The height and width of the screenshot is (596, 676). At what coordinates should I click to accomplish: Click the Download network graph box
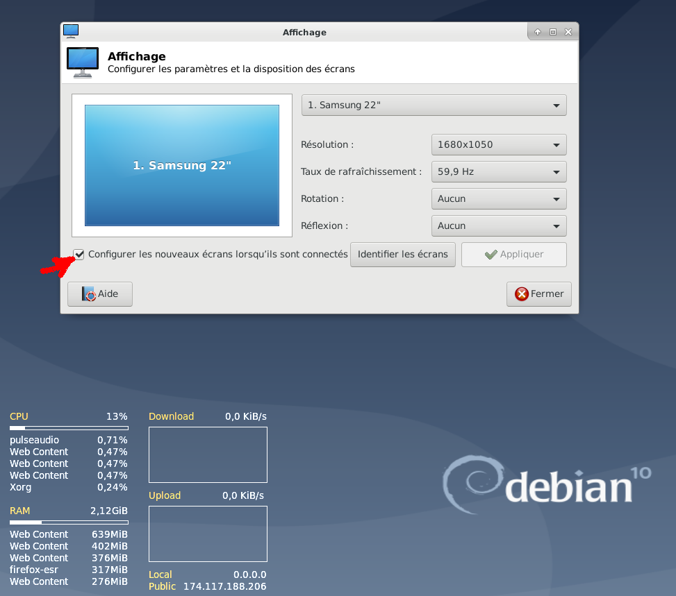pos(208,455)
